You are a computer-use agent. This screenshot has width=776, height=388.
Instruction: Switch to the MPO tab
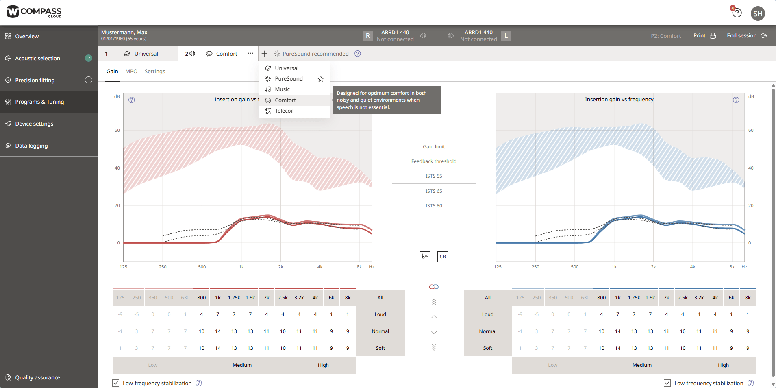(x=131, y=72)
